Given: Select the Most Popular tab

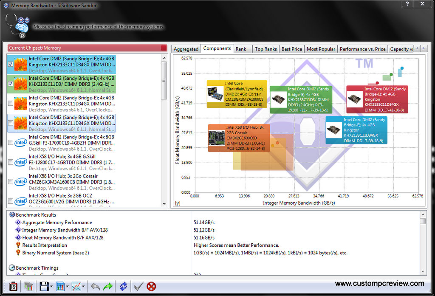Looking at the screenshot, I should coord(321,49).
